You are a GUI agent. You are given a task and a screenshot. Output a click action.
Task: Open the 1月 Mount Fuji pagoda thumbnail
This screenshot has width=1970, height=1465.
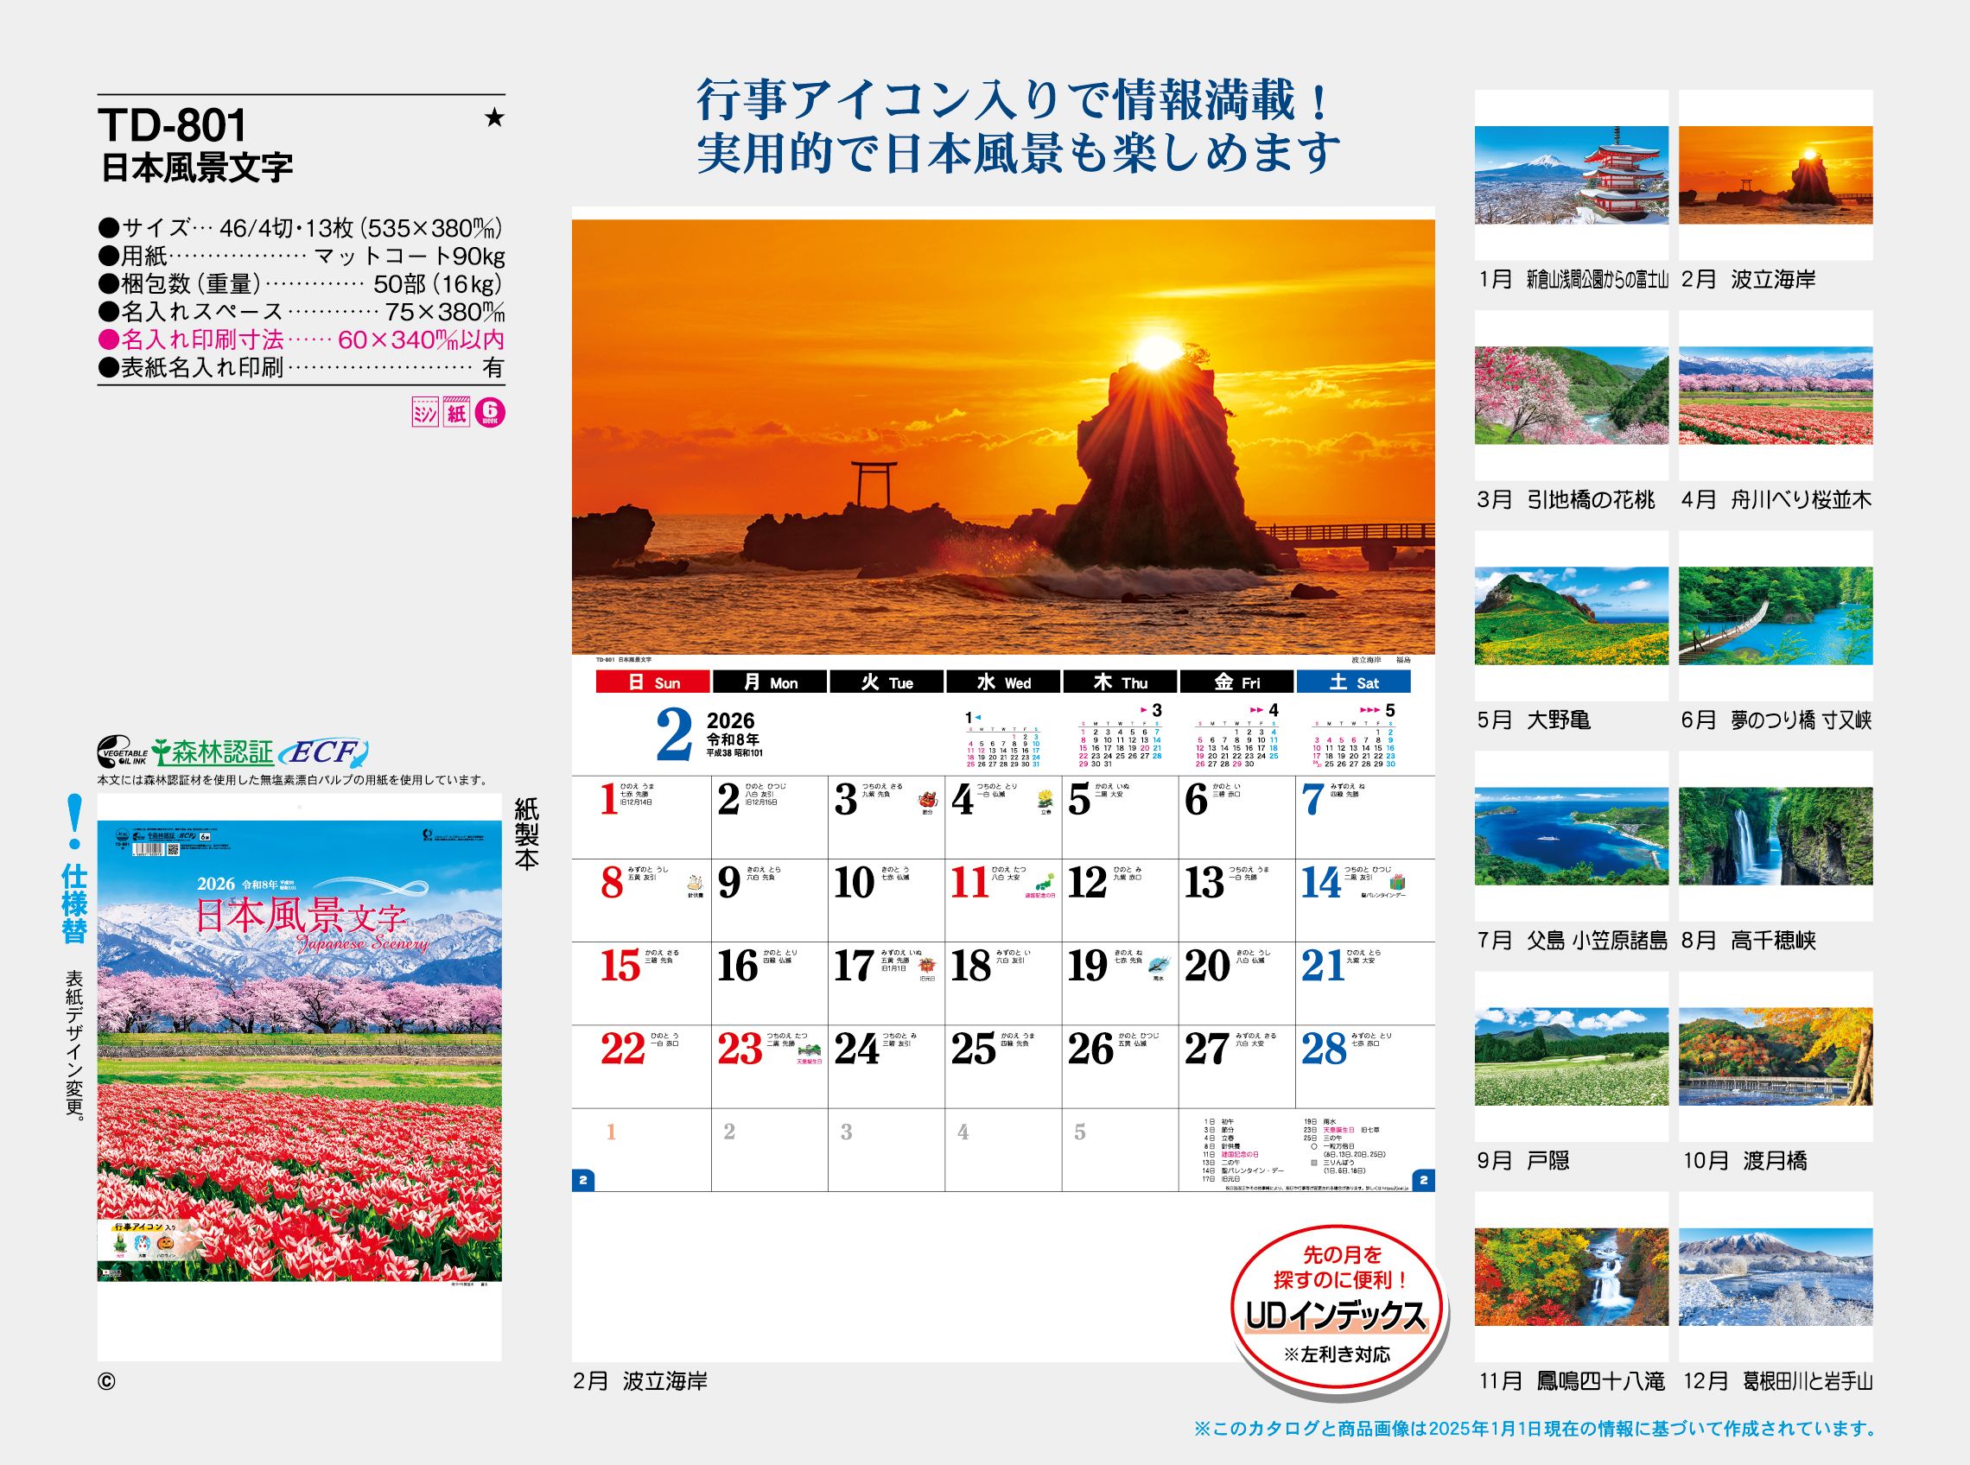[x=1571, y=174]
